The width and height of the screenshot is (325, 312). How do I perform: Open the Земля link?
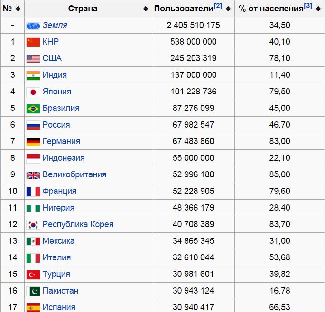click(x=55, y=25)
